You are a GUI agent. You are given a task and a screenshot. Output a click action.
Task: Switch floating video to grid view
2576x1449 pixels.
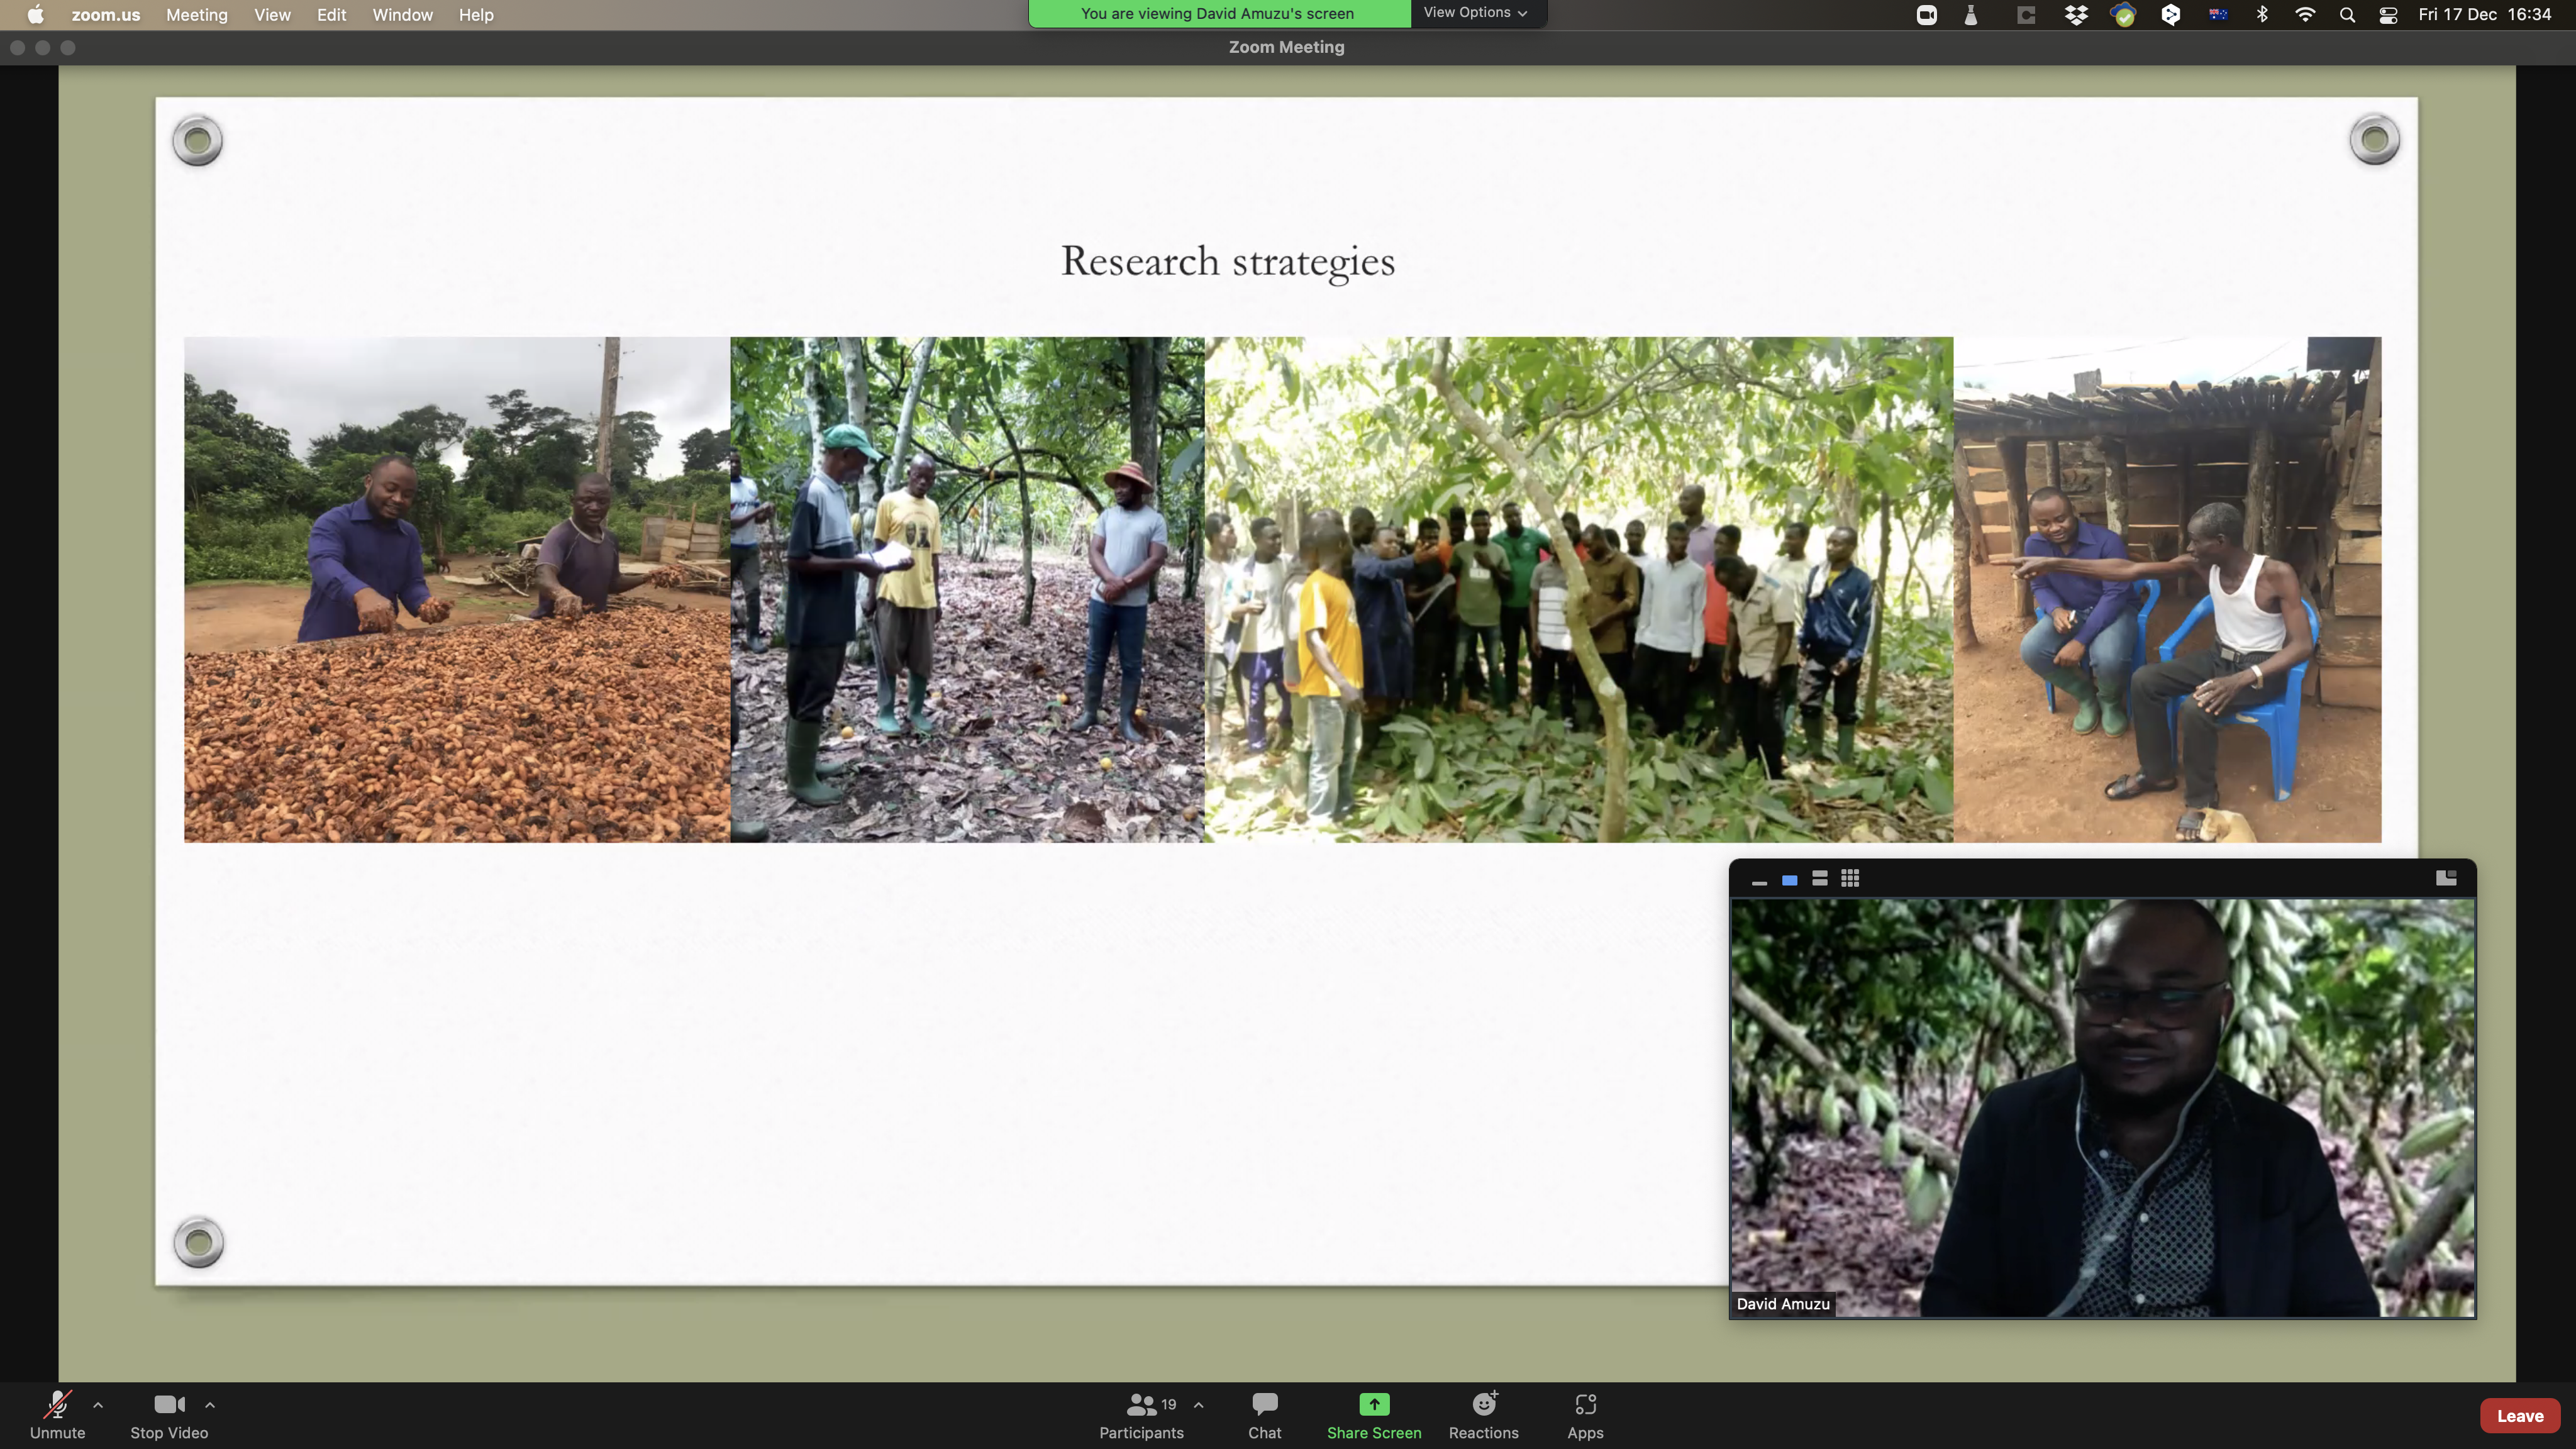(1850, 878)
